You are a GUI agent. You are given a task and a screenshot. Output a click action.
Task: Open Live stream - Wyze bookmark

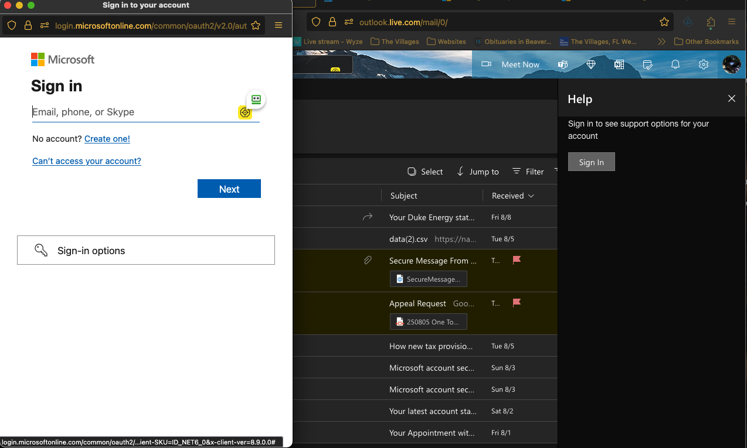coord(328,42)
